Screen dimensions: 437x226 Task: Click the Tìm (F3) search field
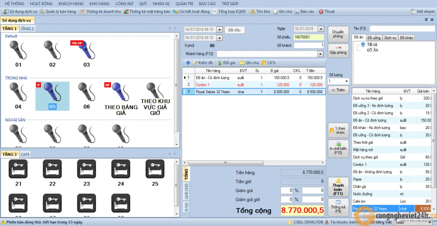402,29
